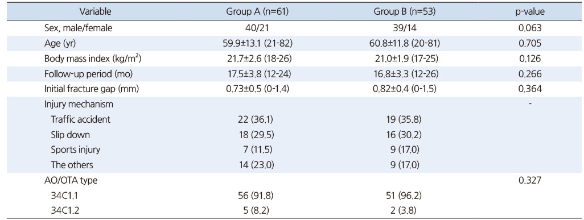
Task: Select the Group A (n=61) header
Action: (257, 12)
